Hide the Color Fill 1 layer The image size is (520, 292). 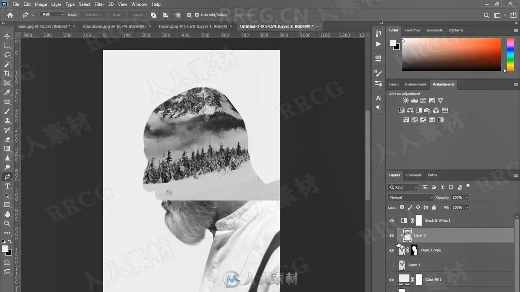pyautogui.click(x=392, y=280)
